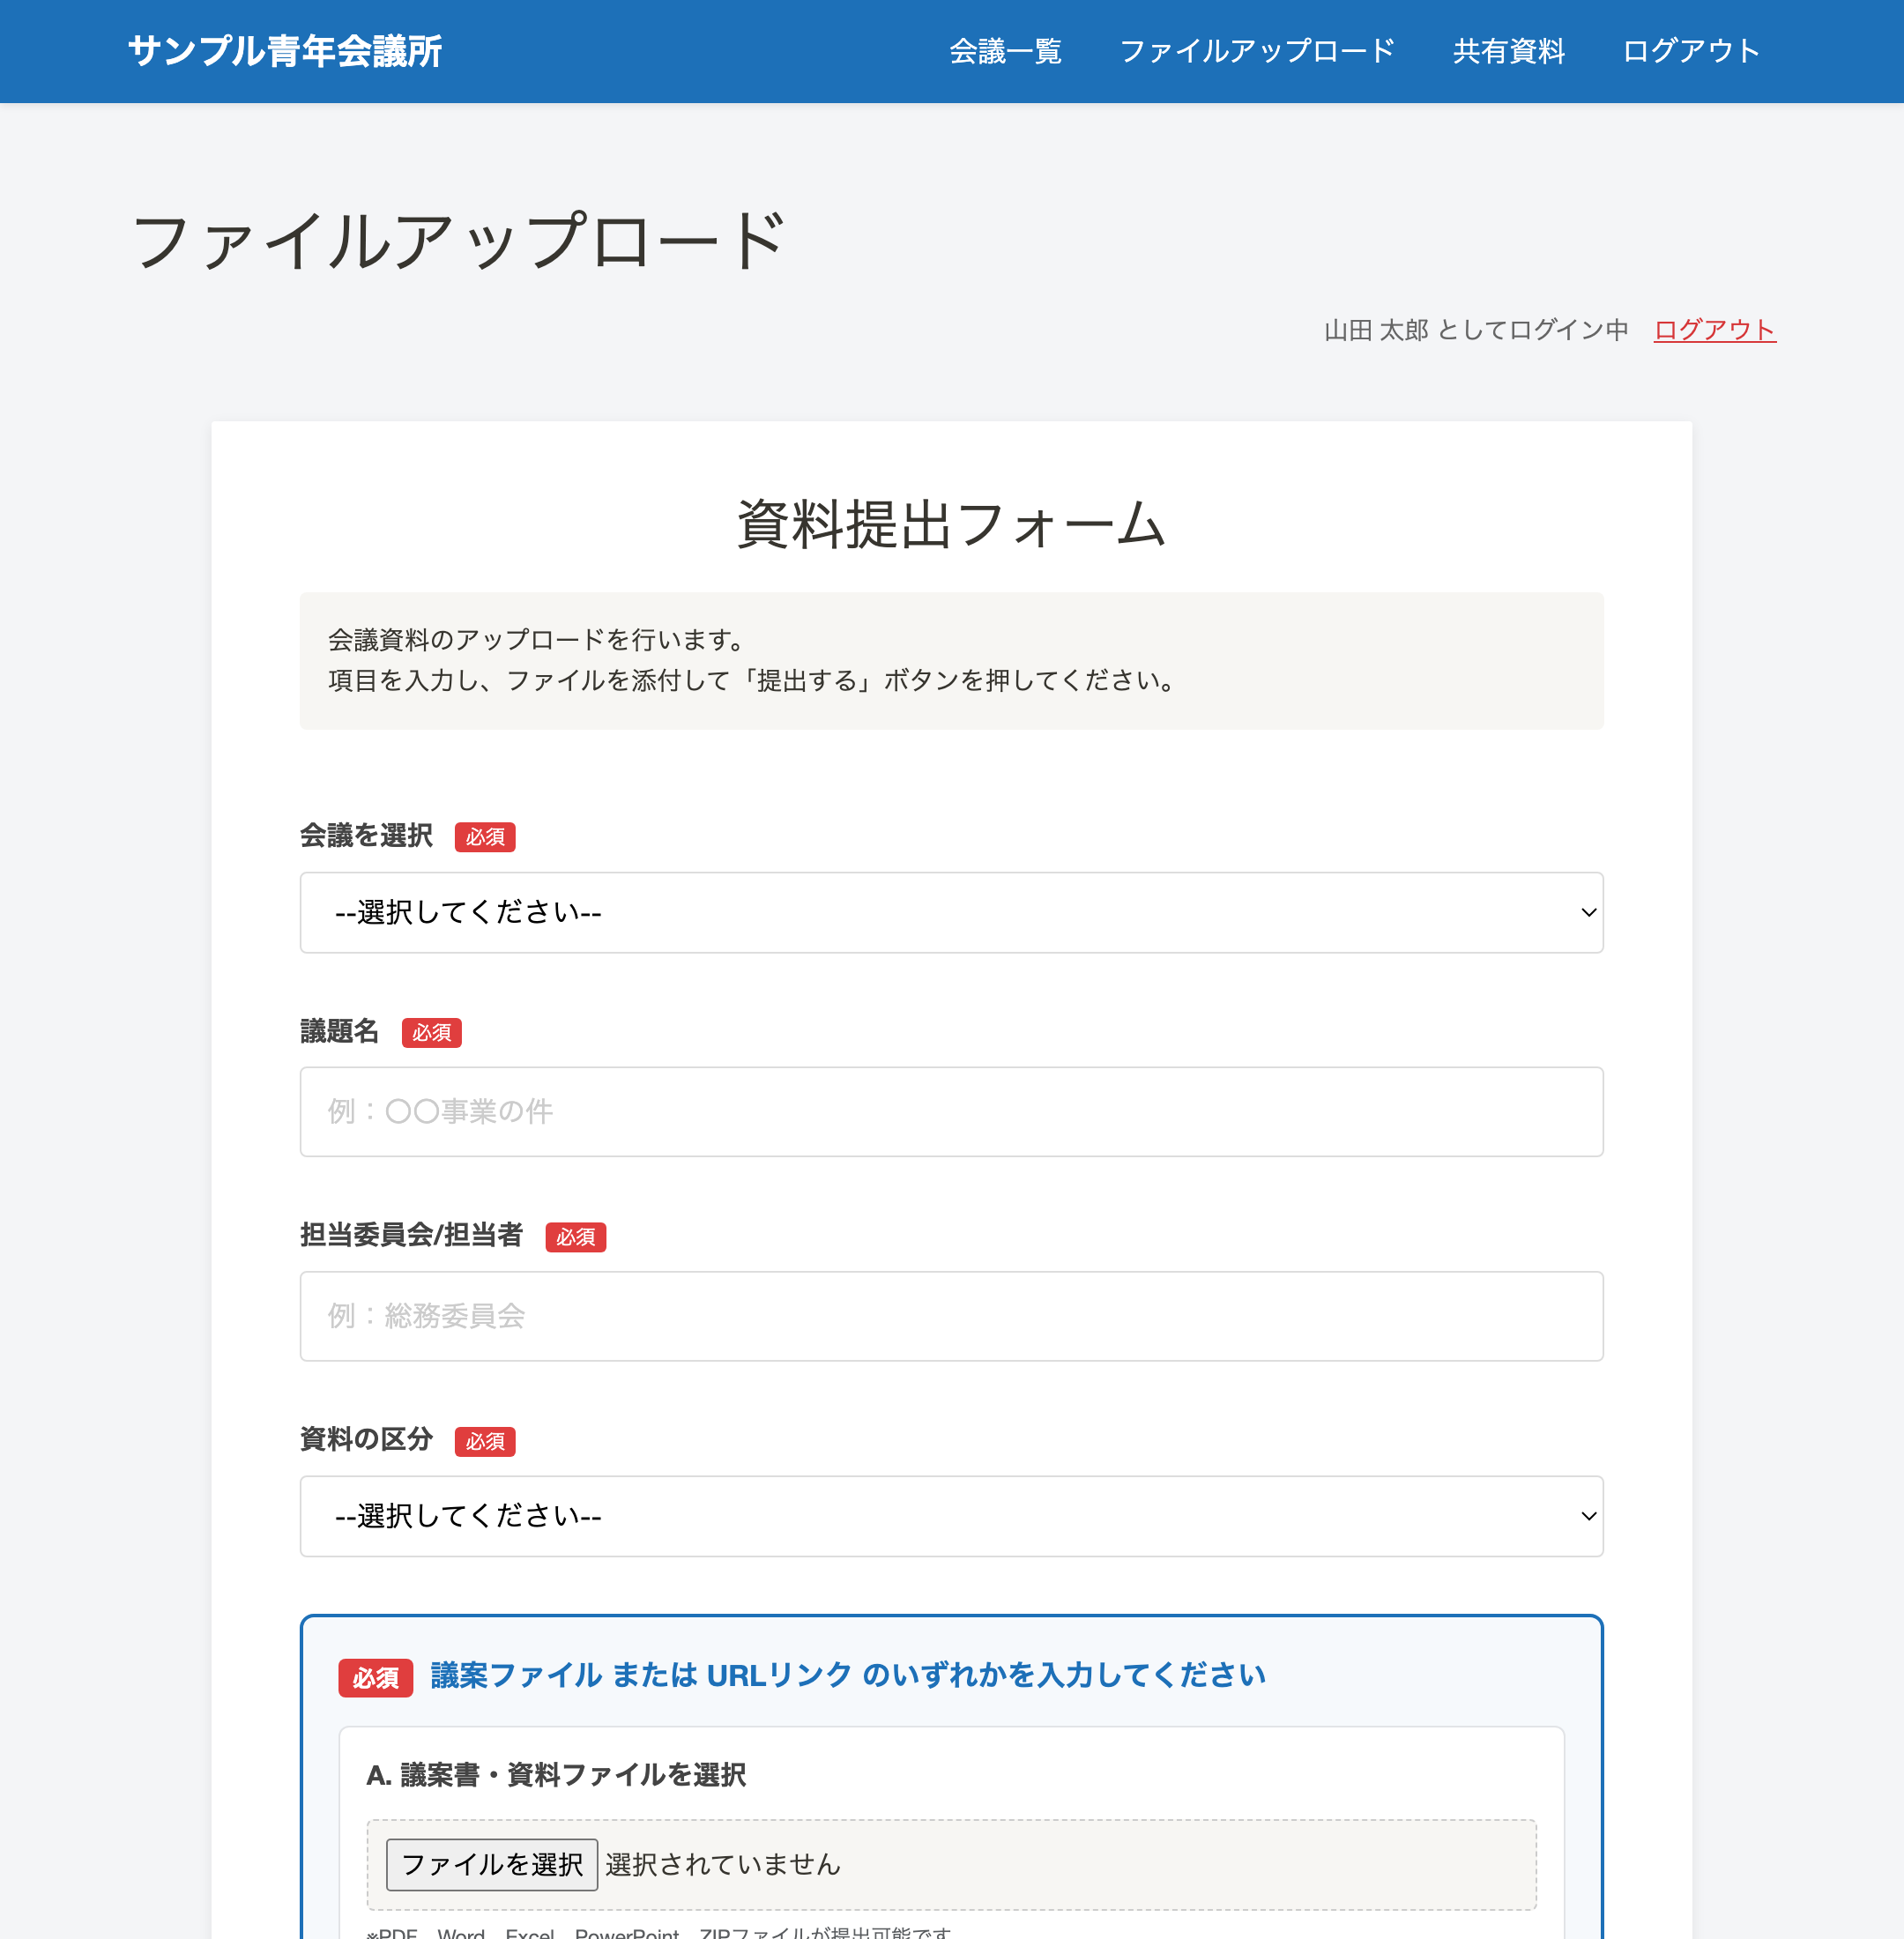Open the サンプル青年会議所 site title
Image resolution: width=1904 pixels, height=1939 pixels.
(285, 51)
